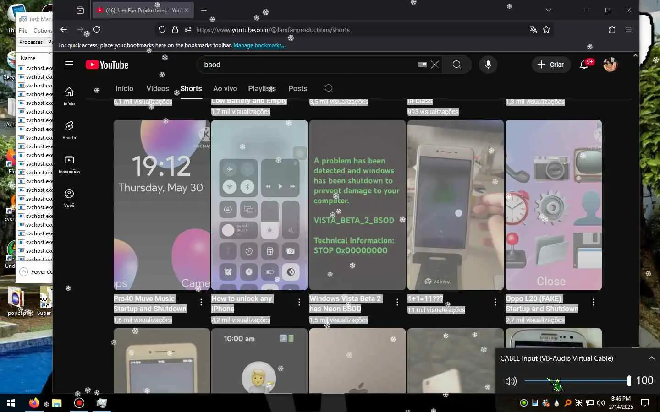Open more options for How to unlock any iPhone
Image resolution: width=660 pixels, height=412 pixels.
(x=299, y=302)
